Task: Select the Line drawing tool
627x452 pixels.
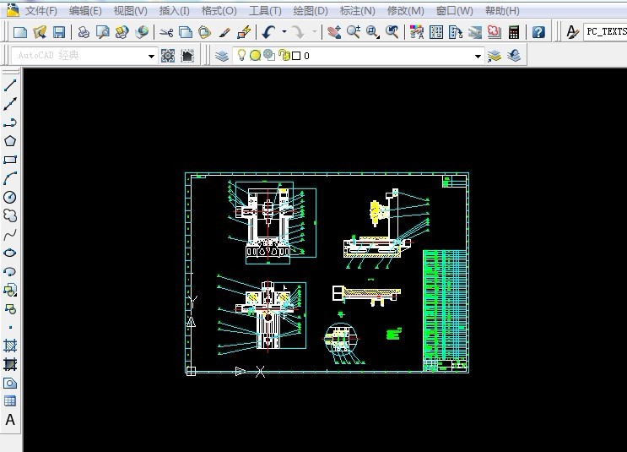Action: 10,85
